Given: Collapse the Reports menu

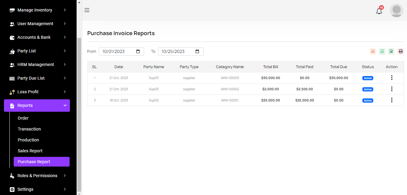Looking at the screenshot, I should pos(37,105).
